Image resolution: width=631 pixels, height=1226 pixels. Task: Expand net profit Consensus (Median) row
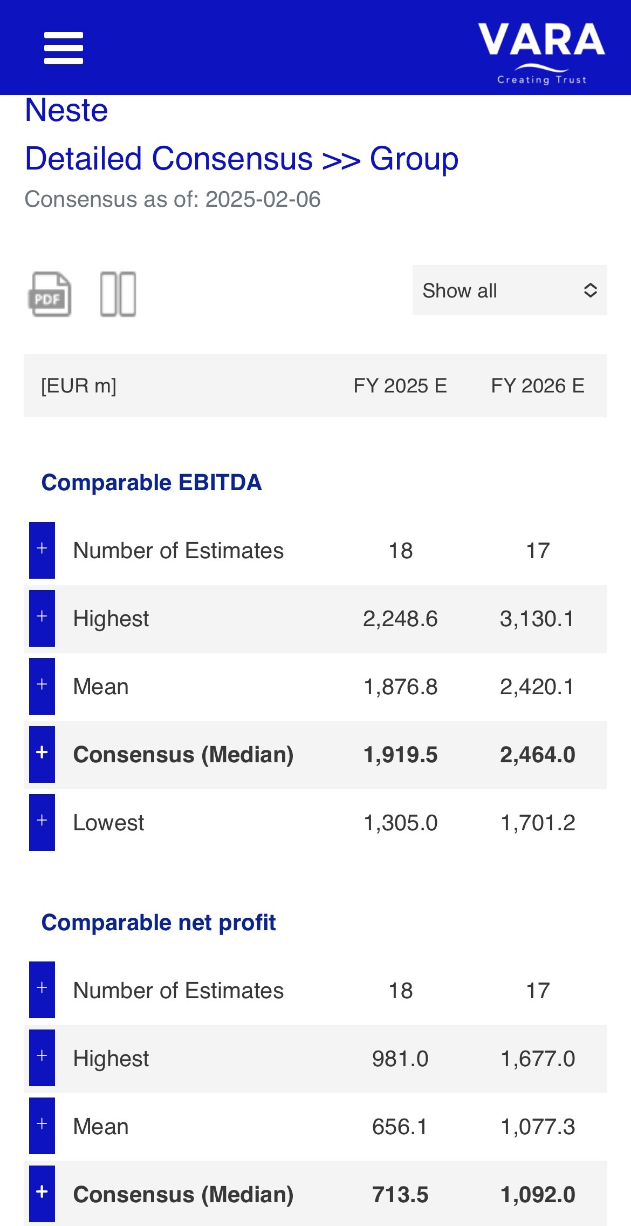tap(42, 1194)
